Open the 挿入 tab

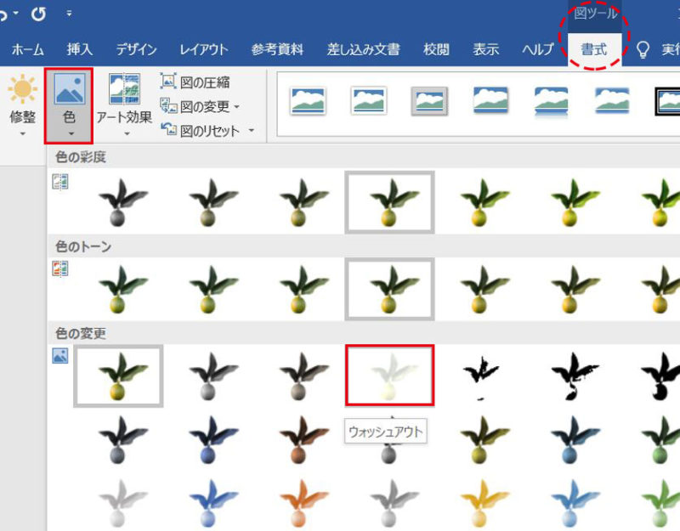tap(80, 49)
